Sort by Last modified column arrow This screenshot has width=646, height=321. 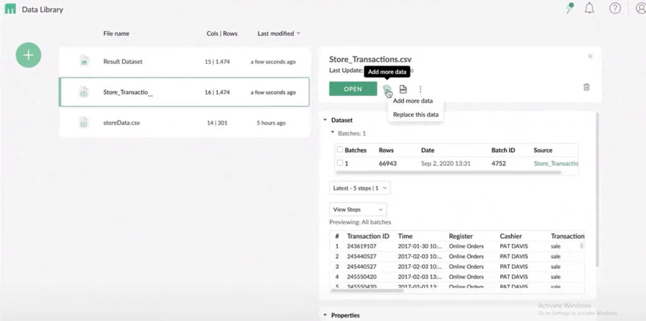point(298,33)
